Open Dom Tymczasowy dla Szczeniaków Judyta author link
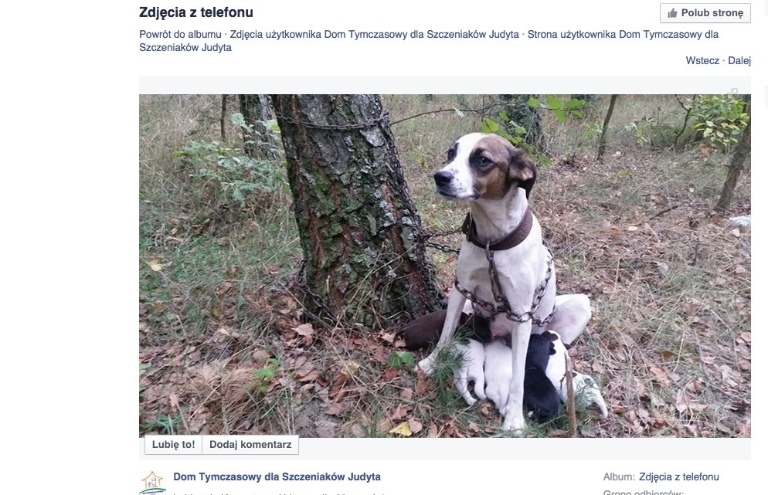 [x=277, y=476]
